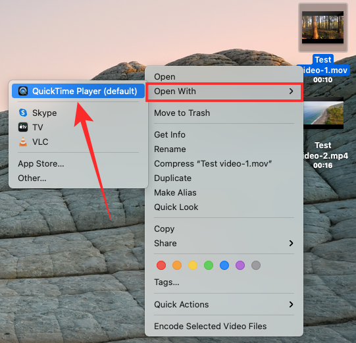356x343 pixels.
Task: Select Other… in the Open With submenu
Action: [x=78, y=178]
